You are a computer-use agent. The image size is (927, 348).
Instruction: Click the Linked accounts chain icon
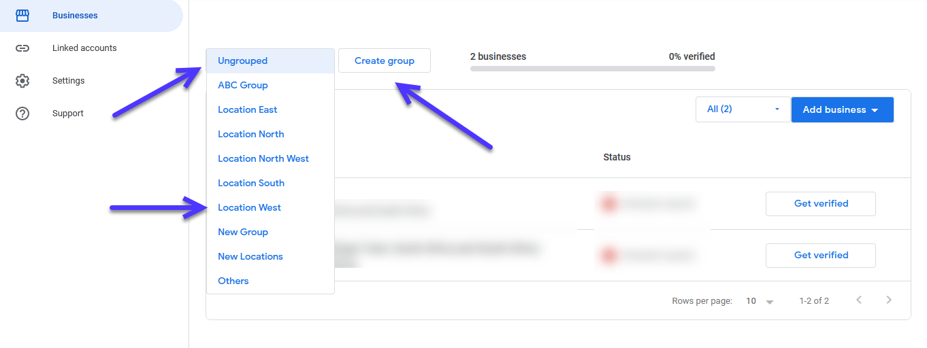[x=22, y=48]
